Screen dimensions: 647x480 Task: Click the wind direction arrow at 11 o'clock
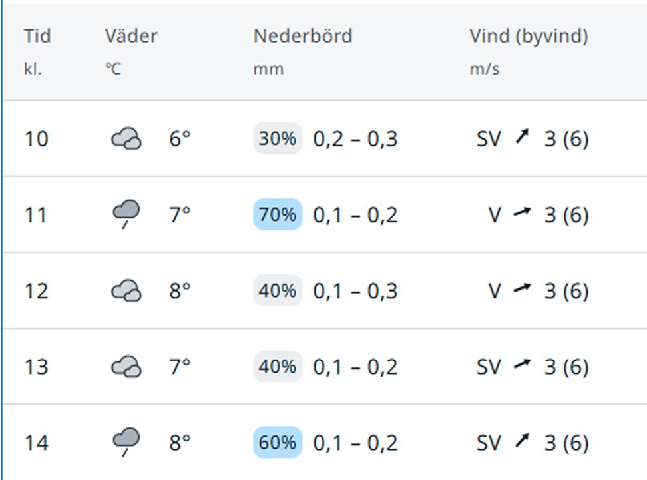[x=523, y=214]
